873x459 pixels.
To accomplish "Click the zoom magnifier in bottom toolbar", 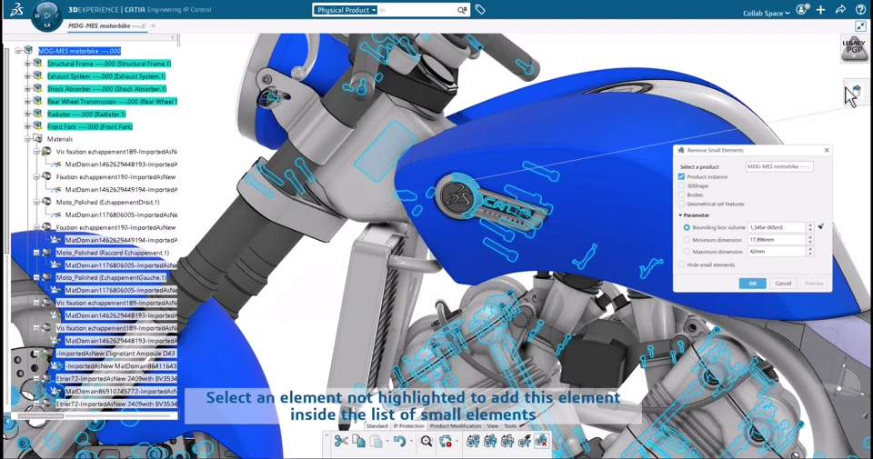I will click(426, 441).
